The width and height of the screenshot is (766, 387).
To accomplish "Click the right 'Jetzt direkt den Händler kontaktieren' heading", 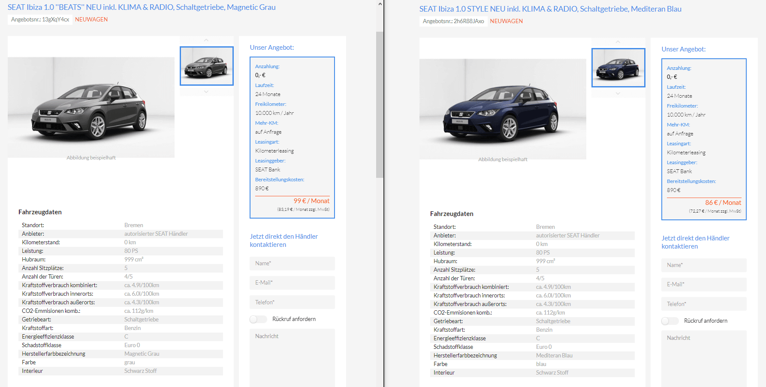I will click(696, 242).
